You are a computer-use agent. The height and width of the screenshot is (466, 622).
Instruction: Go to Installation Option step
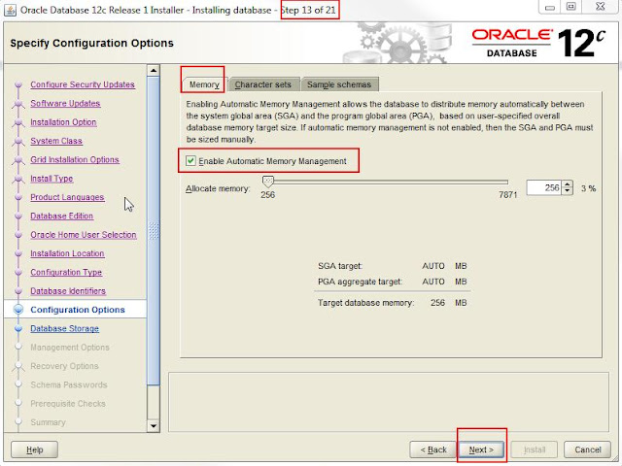(63, 122)
